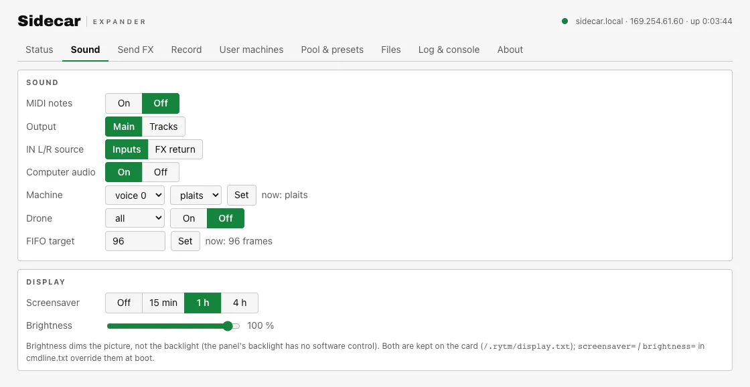Click the Brightness slider handle
750x387 pixels.
coord(228,326)
